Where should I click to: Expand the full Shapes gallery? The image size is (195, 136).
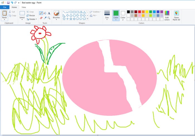(87, 19)
